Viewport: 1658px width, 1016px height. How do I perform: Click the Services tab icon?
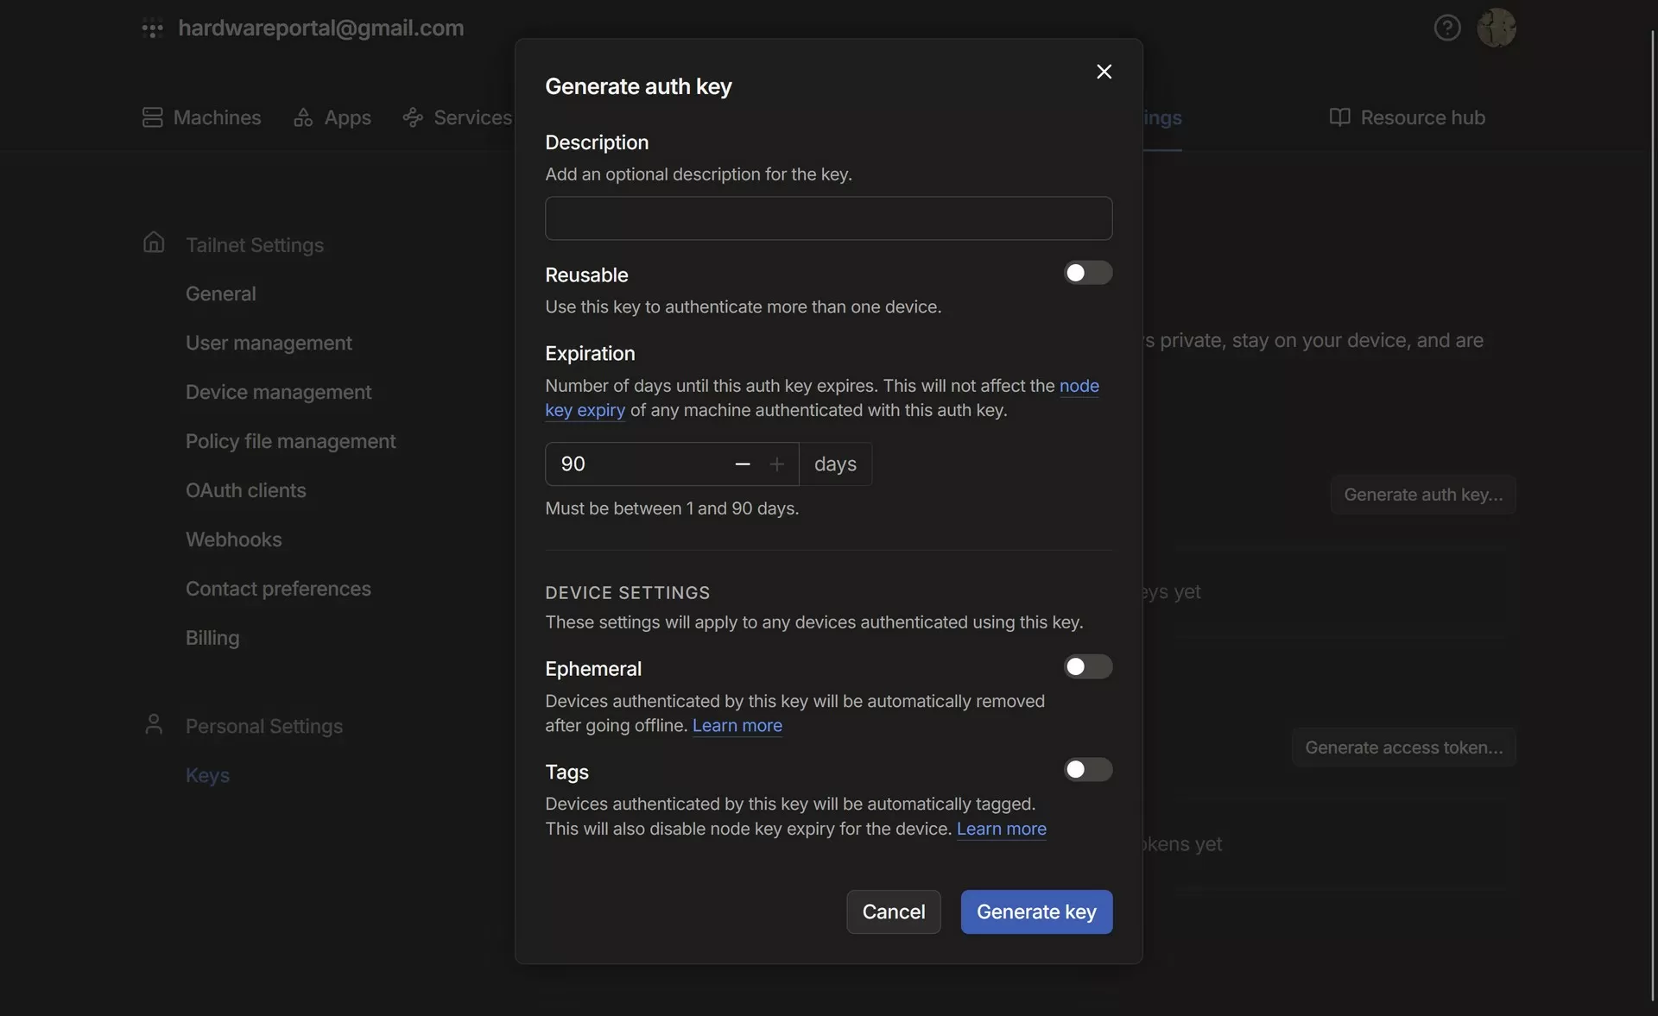pyautogui.click(x=413, y=117)
